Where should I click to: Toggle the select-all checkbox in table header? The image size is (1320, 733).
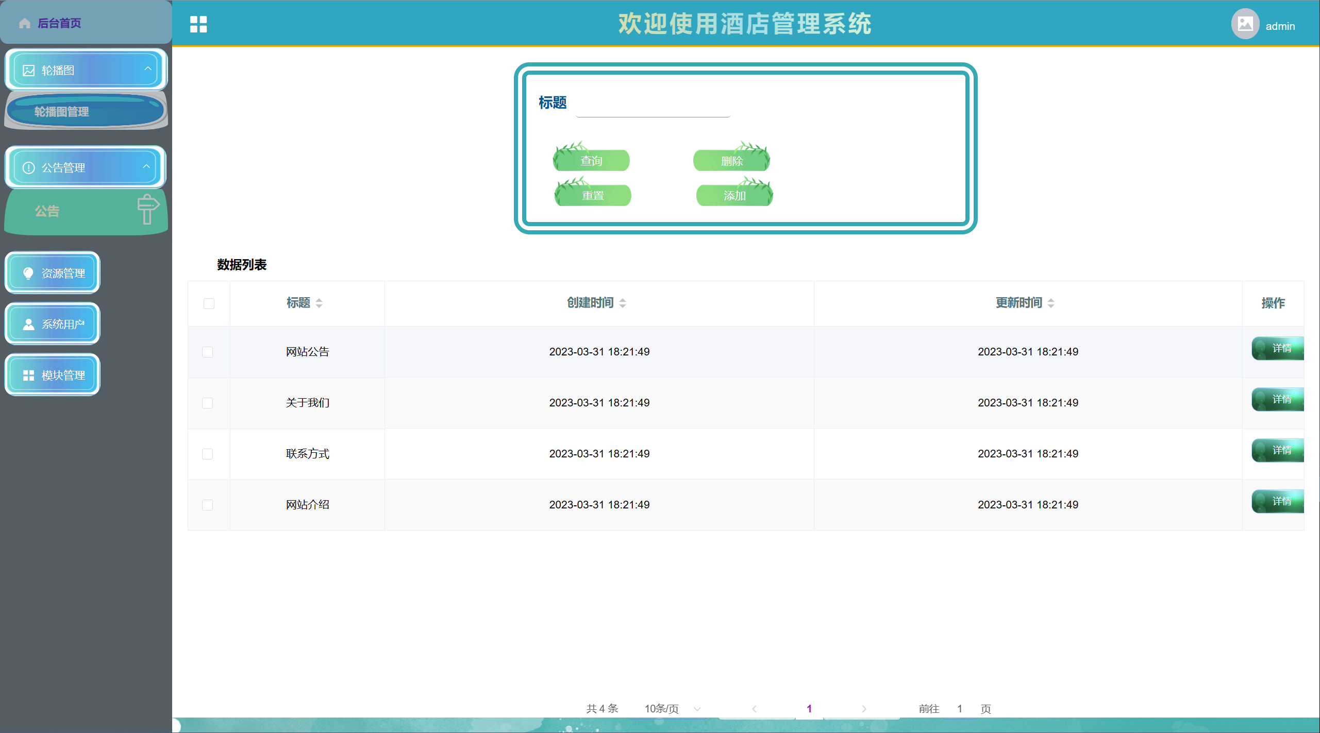pos(209,303)
